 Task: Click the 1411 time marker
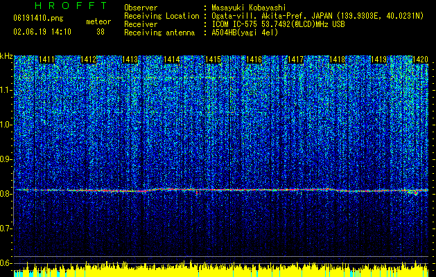46,60
